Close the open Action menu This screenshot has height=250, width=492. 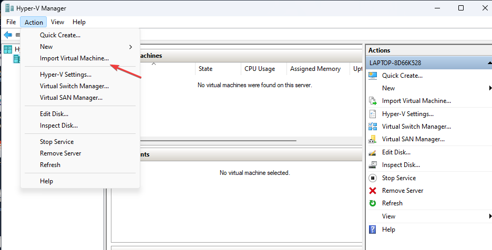tap(34, 22)
